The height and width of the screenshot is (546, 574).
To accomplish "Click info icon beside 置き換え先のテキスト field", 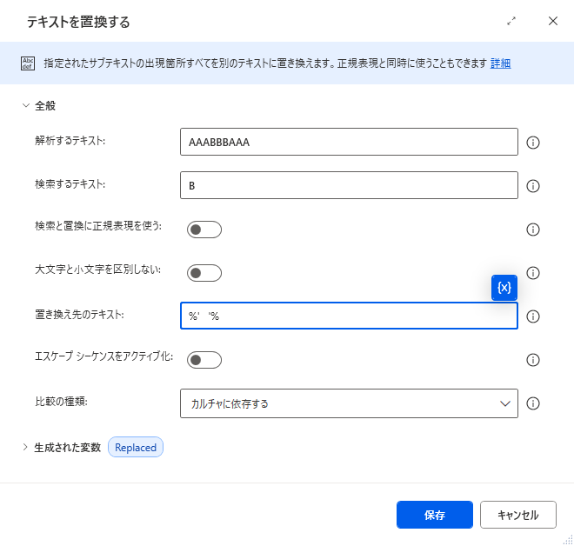I will [532, 316].
